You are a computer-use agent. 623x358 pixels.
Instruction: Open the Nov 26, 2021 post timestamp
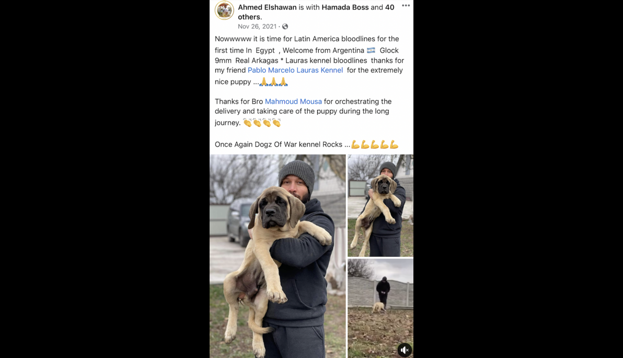(257, 27)
